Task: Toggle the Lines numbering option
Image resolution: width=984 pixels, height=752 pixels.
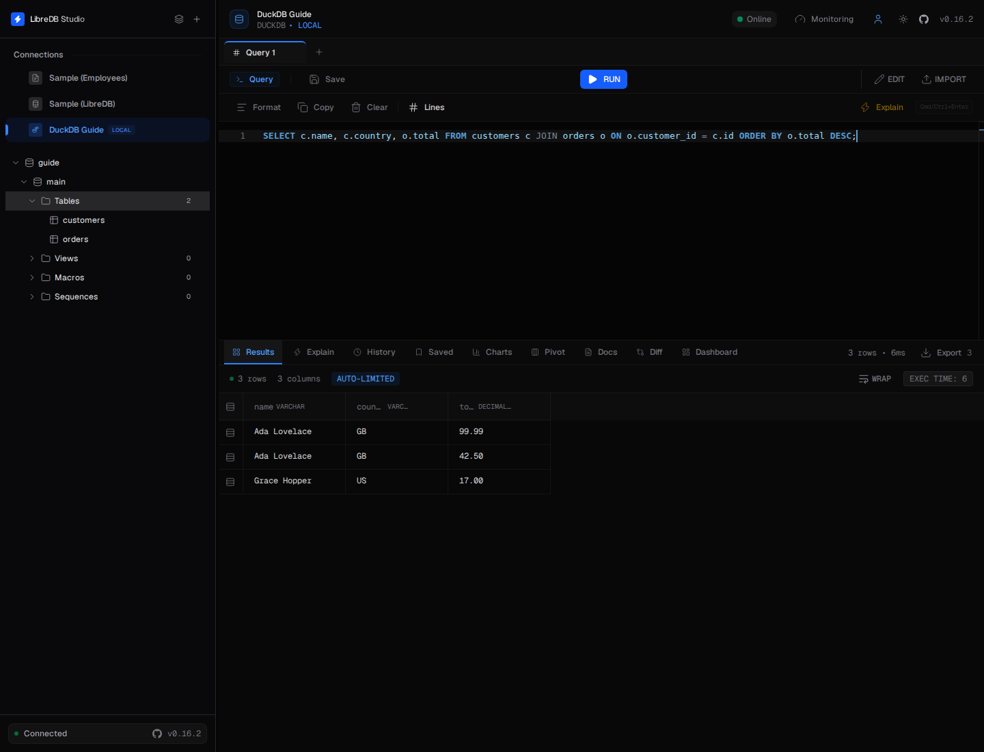Action: coord(426,107)
